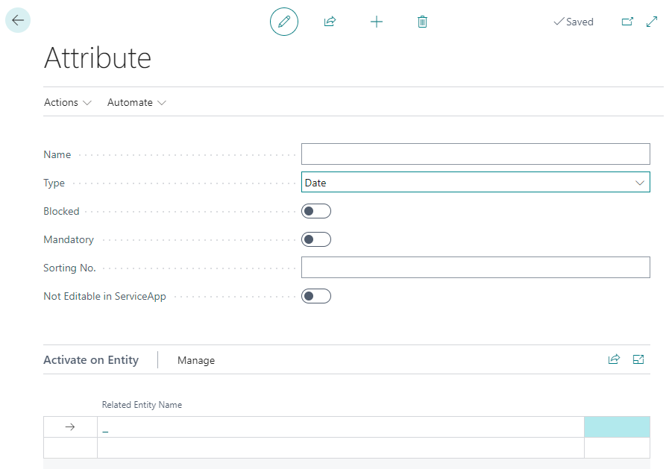The width and height of the screenshot is (666, 469).
Task: Click the plus icon to create new
Action: point(377,22)
